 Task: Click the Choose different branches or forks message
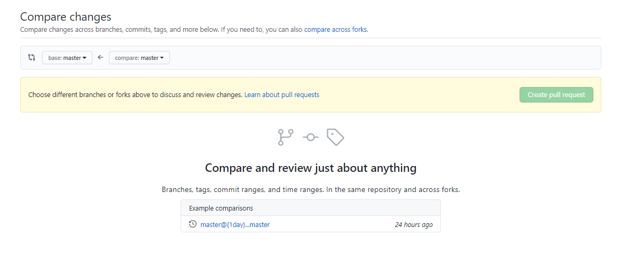[x=135, y=94]
